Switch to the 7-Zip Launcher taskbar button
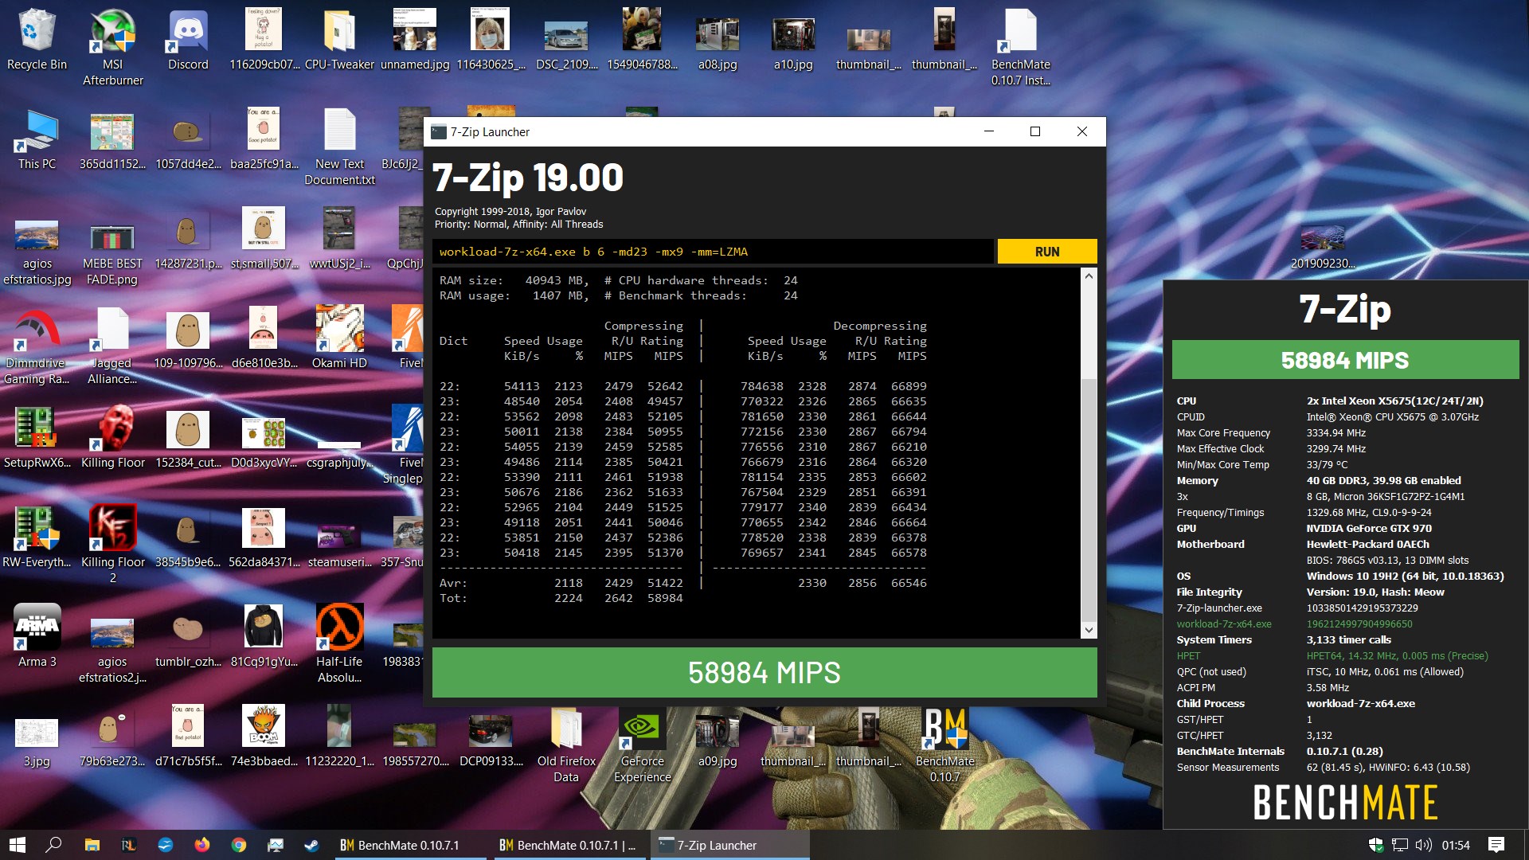This screenshot has height=860, width=1529. click(730, 845)
